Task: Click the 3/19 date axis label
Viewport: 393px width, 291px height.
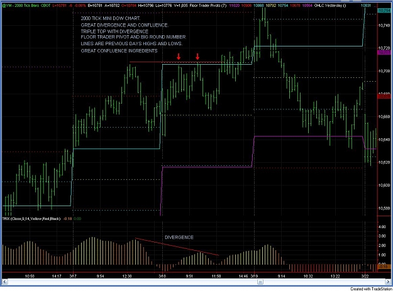Action: point(255,276)
